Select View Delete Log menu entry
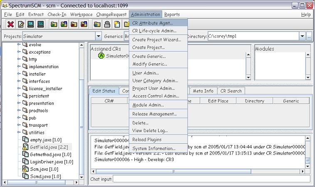Image resolution: width=315 pixels, height=187 pixels. pyautogui.click(x=158, y=130)
